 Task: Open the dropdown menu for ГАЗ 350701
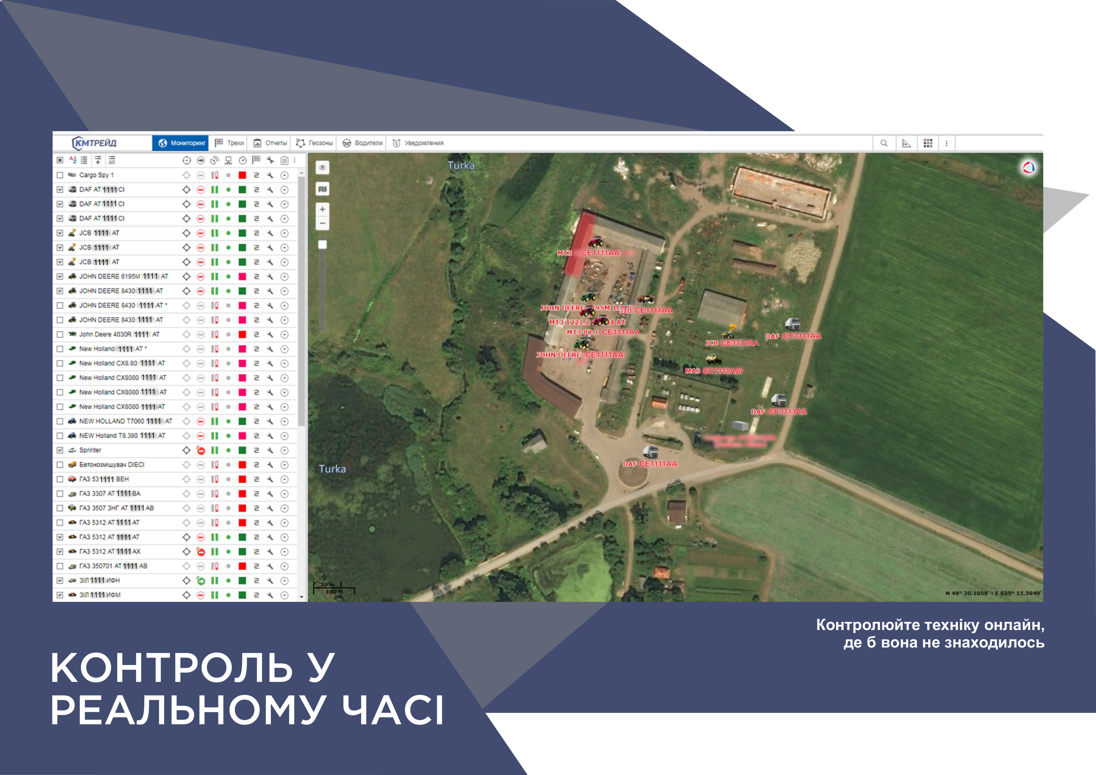285,566
